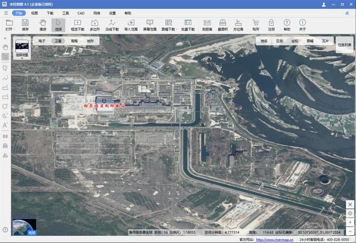Switch map type to 卫星
The image size is (356, 243).
58,41
